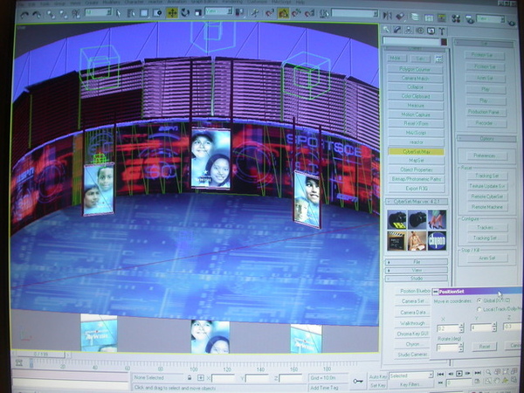
Task: Click the Play Animation button
Action: point(459,373)
